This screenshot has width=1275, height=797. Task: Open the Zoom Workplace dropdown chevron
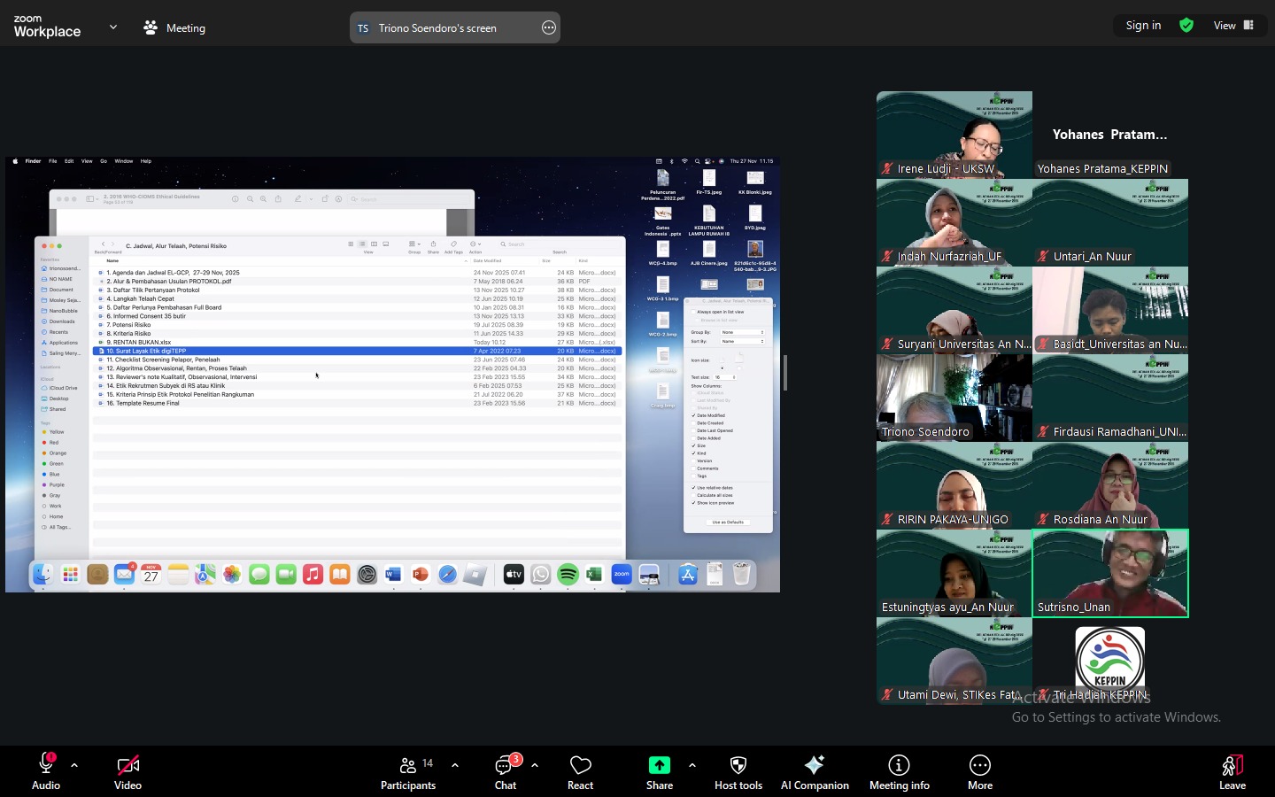point(113,27)
